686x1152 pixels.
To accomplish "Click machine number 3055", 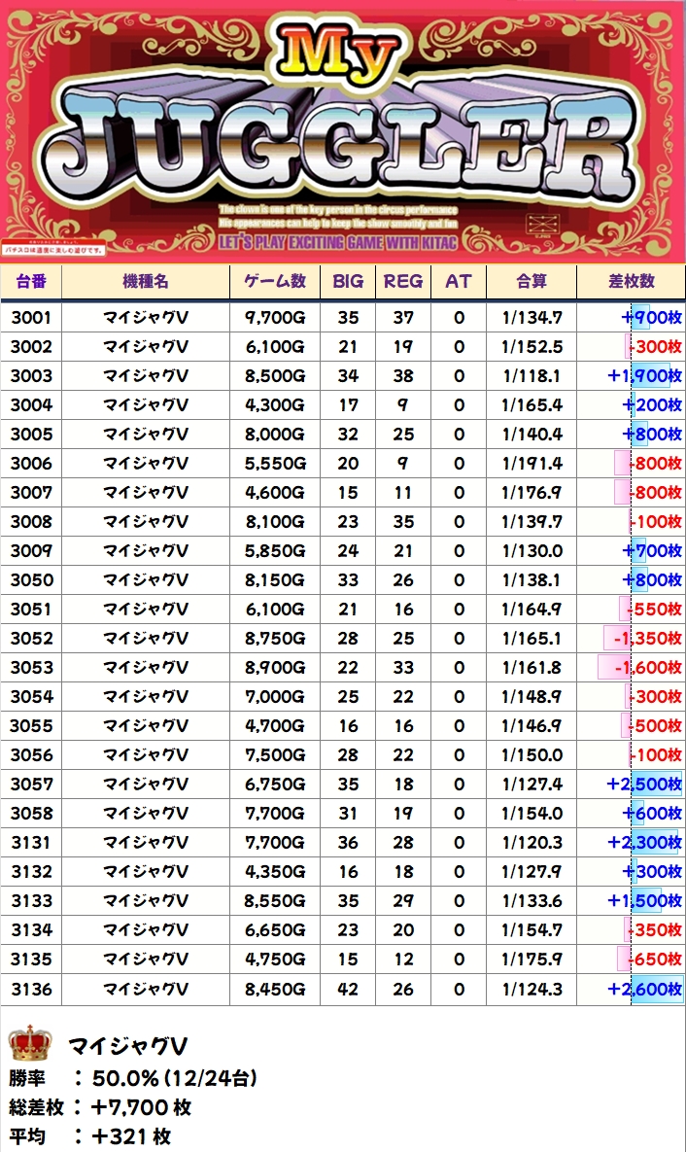I will click(x=31, y=726).
